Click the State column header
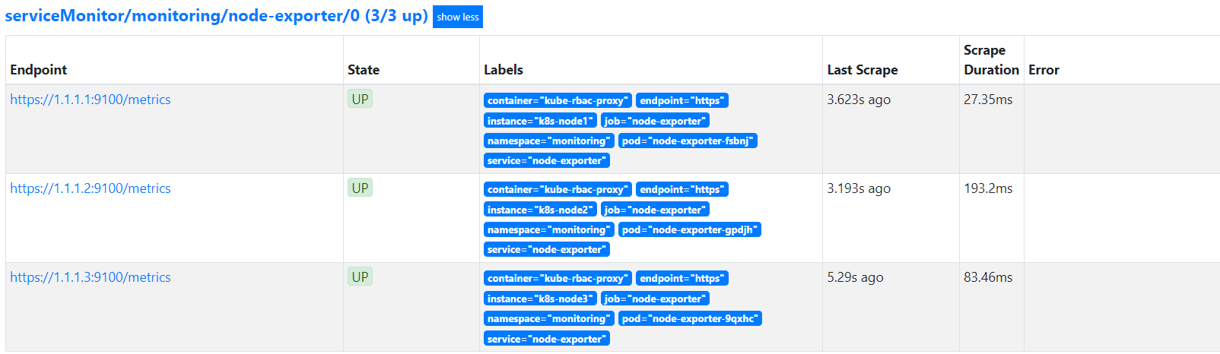Image resolution: width=1220 pixels, height=354 pixels. pos(364,70)
